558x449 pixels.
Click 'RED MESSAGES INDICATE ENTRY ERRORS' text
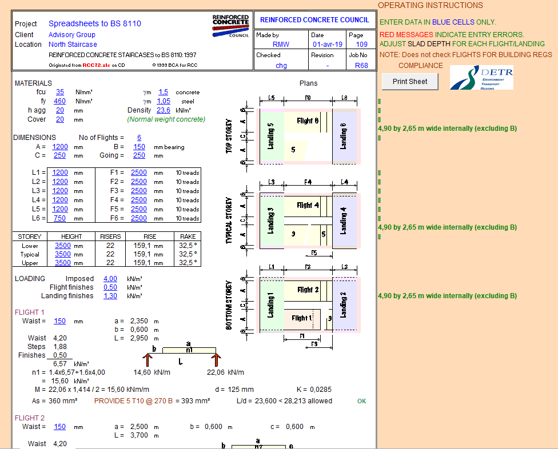point(452,34)
